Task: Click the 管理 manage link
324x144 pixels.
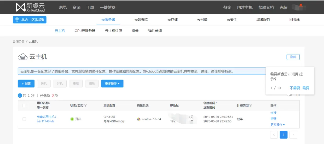Action: (x=273, y=119)
